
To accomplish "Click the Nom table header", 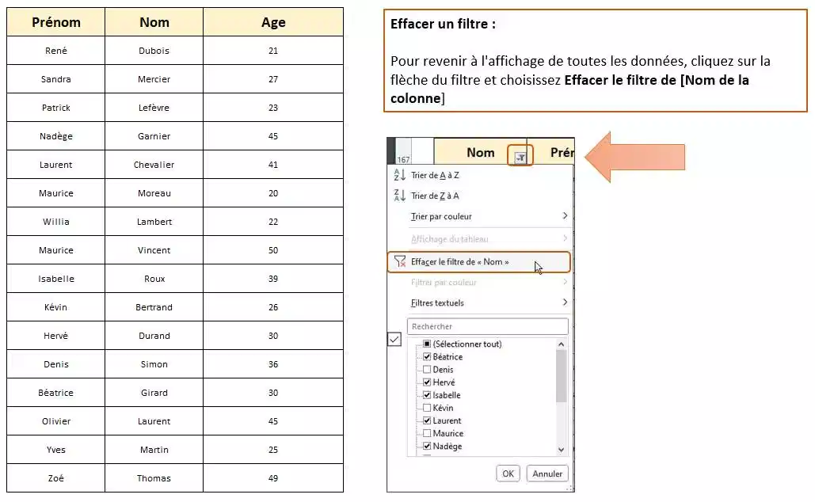I will (x=154, y=22).
